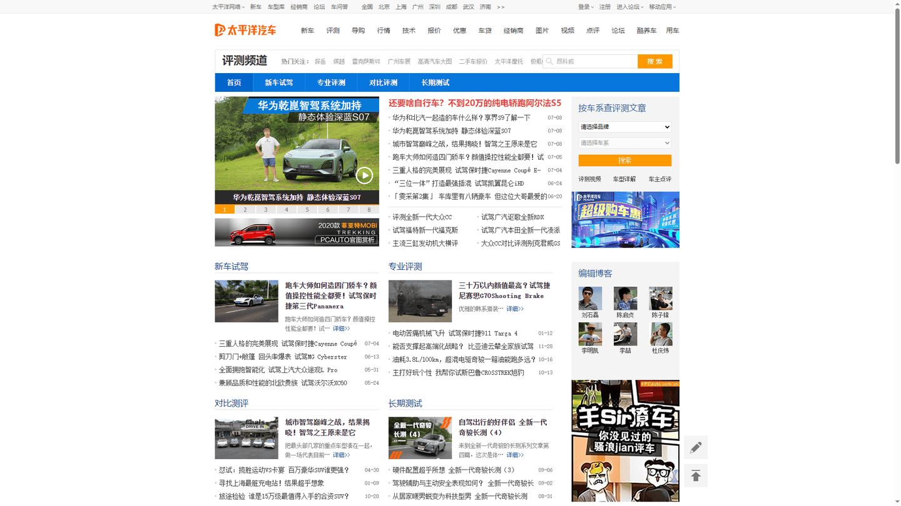The width and height of the screenshot is (901, 506).
Task: Open editor 陈启贞's blog avatar
Action: point(625,299)
